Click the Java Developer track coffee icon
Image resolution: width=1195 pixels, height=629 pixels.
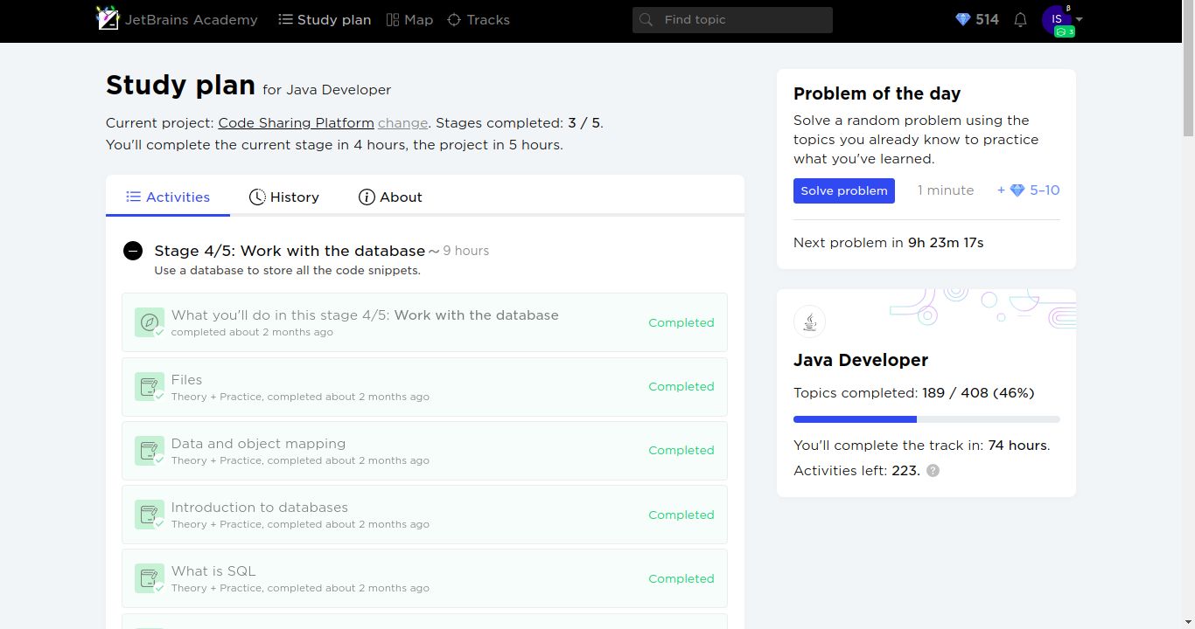[x=809, y=321]
